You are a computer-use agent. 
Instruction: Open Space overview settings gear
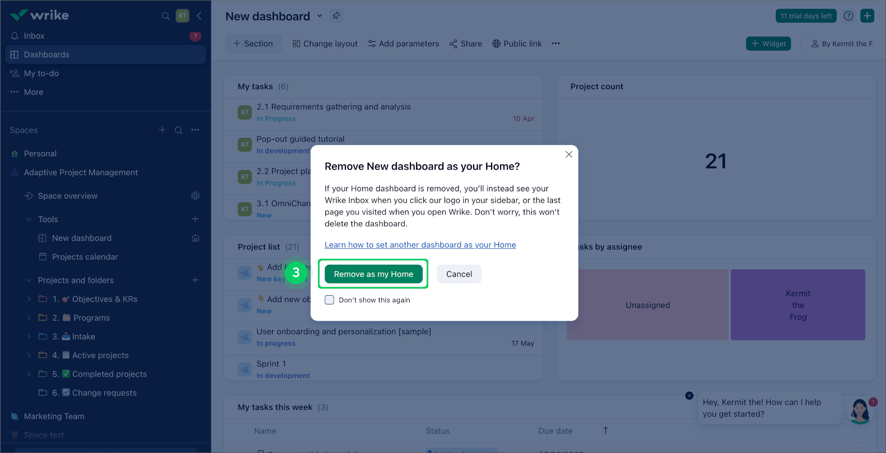point(195,195)
